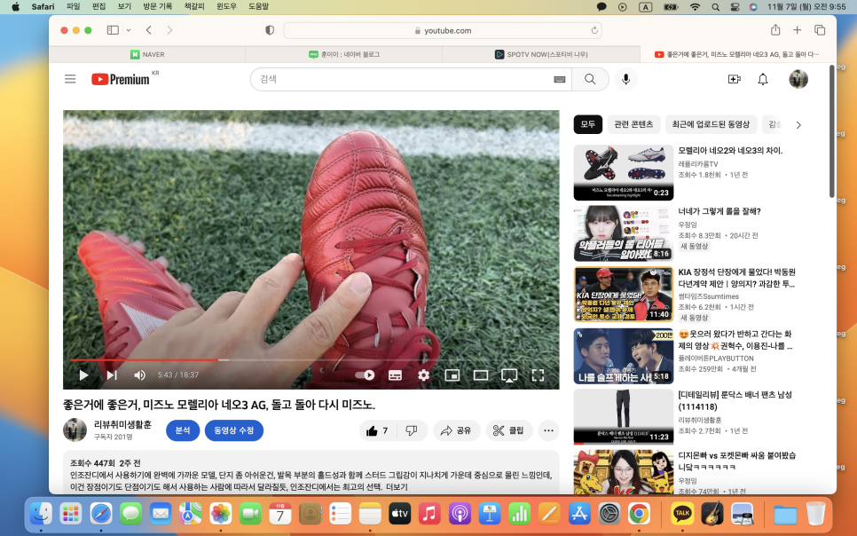Open the 책갈피 menu
857x536 pixels.
coord(194,6)
